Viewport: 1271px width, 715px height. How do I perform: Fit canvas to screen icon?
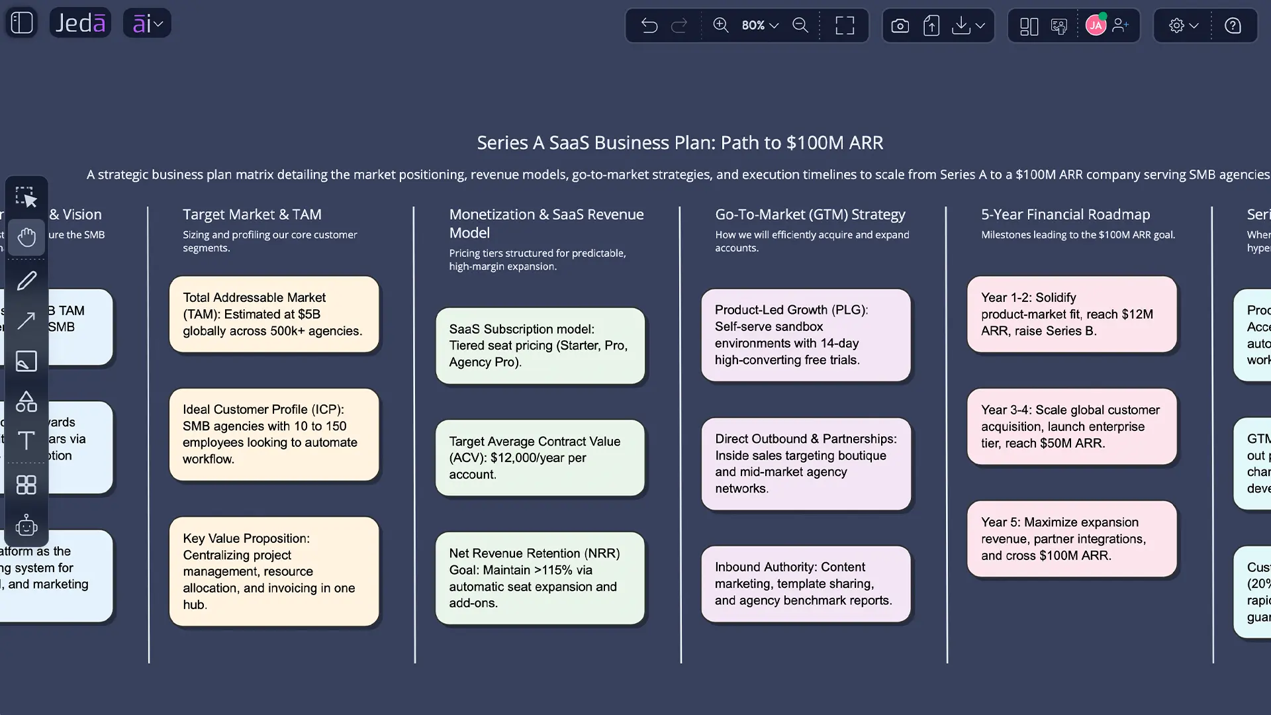tap(845, 26)
